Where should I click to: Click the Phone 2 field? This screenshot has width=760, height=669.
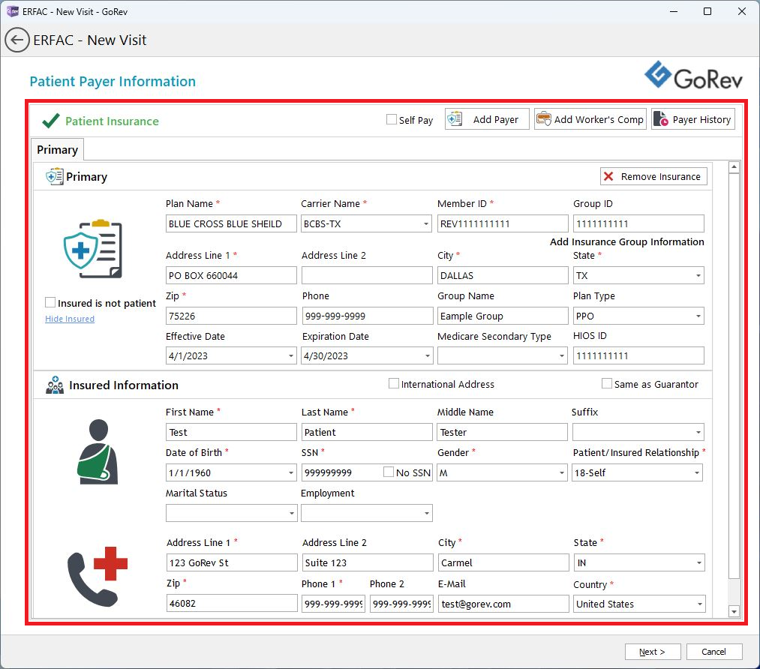click(401, 604)
